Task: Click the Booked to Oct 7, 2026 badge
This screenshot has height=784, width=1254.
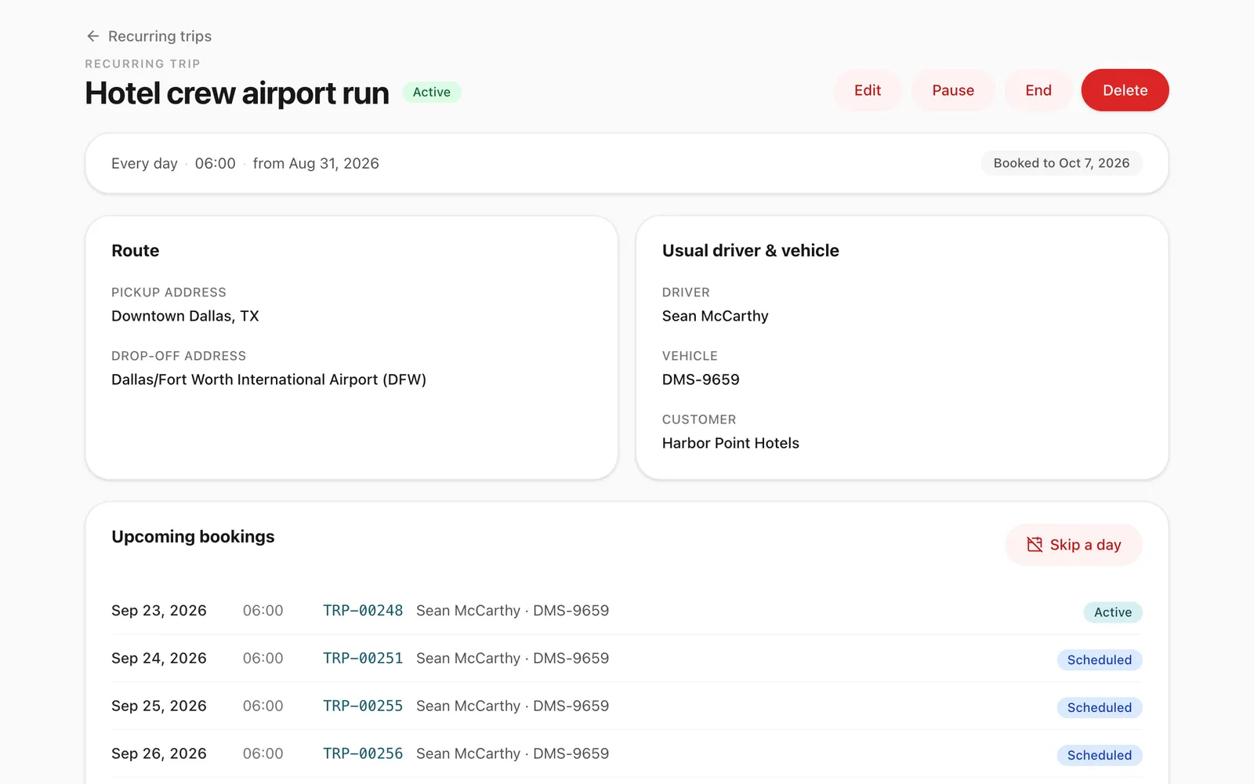Action: 1061,163
